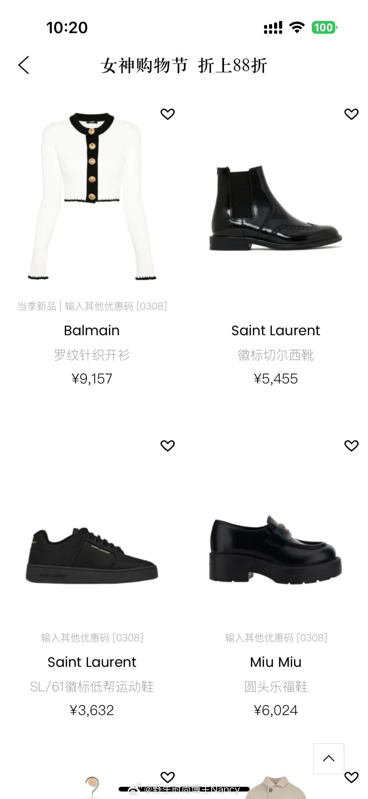Select the Miu Miu brand name
Image resolution: width=368 pixels, height=799 pixels.
[x=276, y=662]
